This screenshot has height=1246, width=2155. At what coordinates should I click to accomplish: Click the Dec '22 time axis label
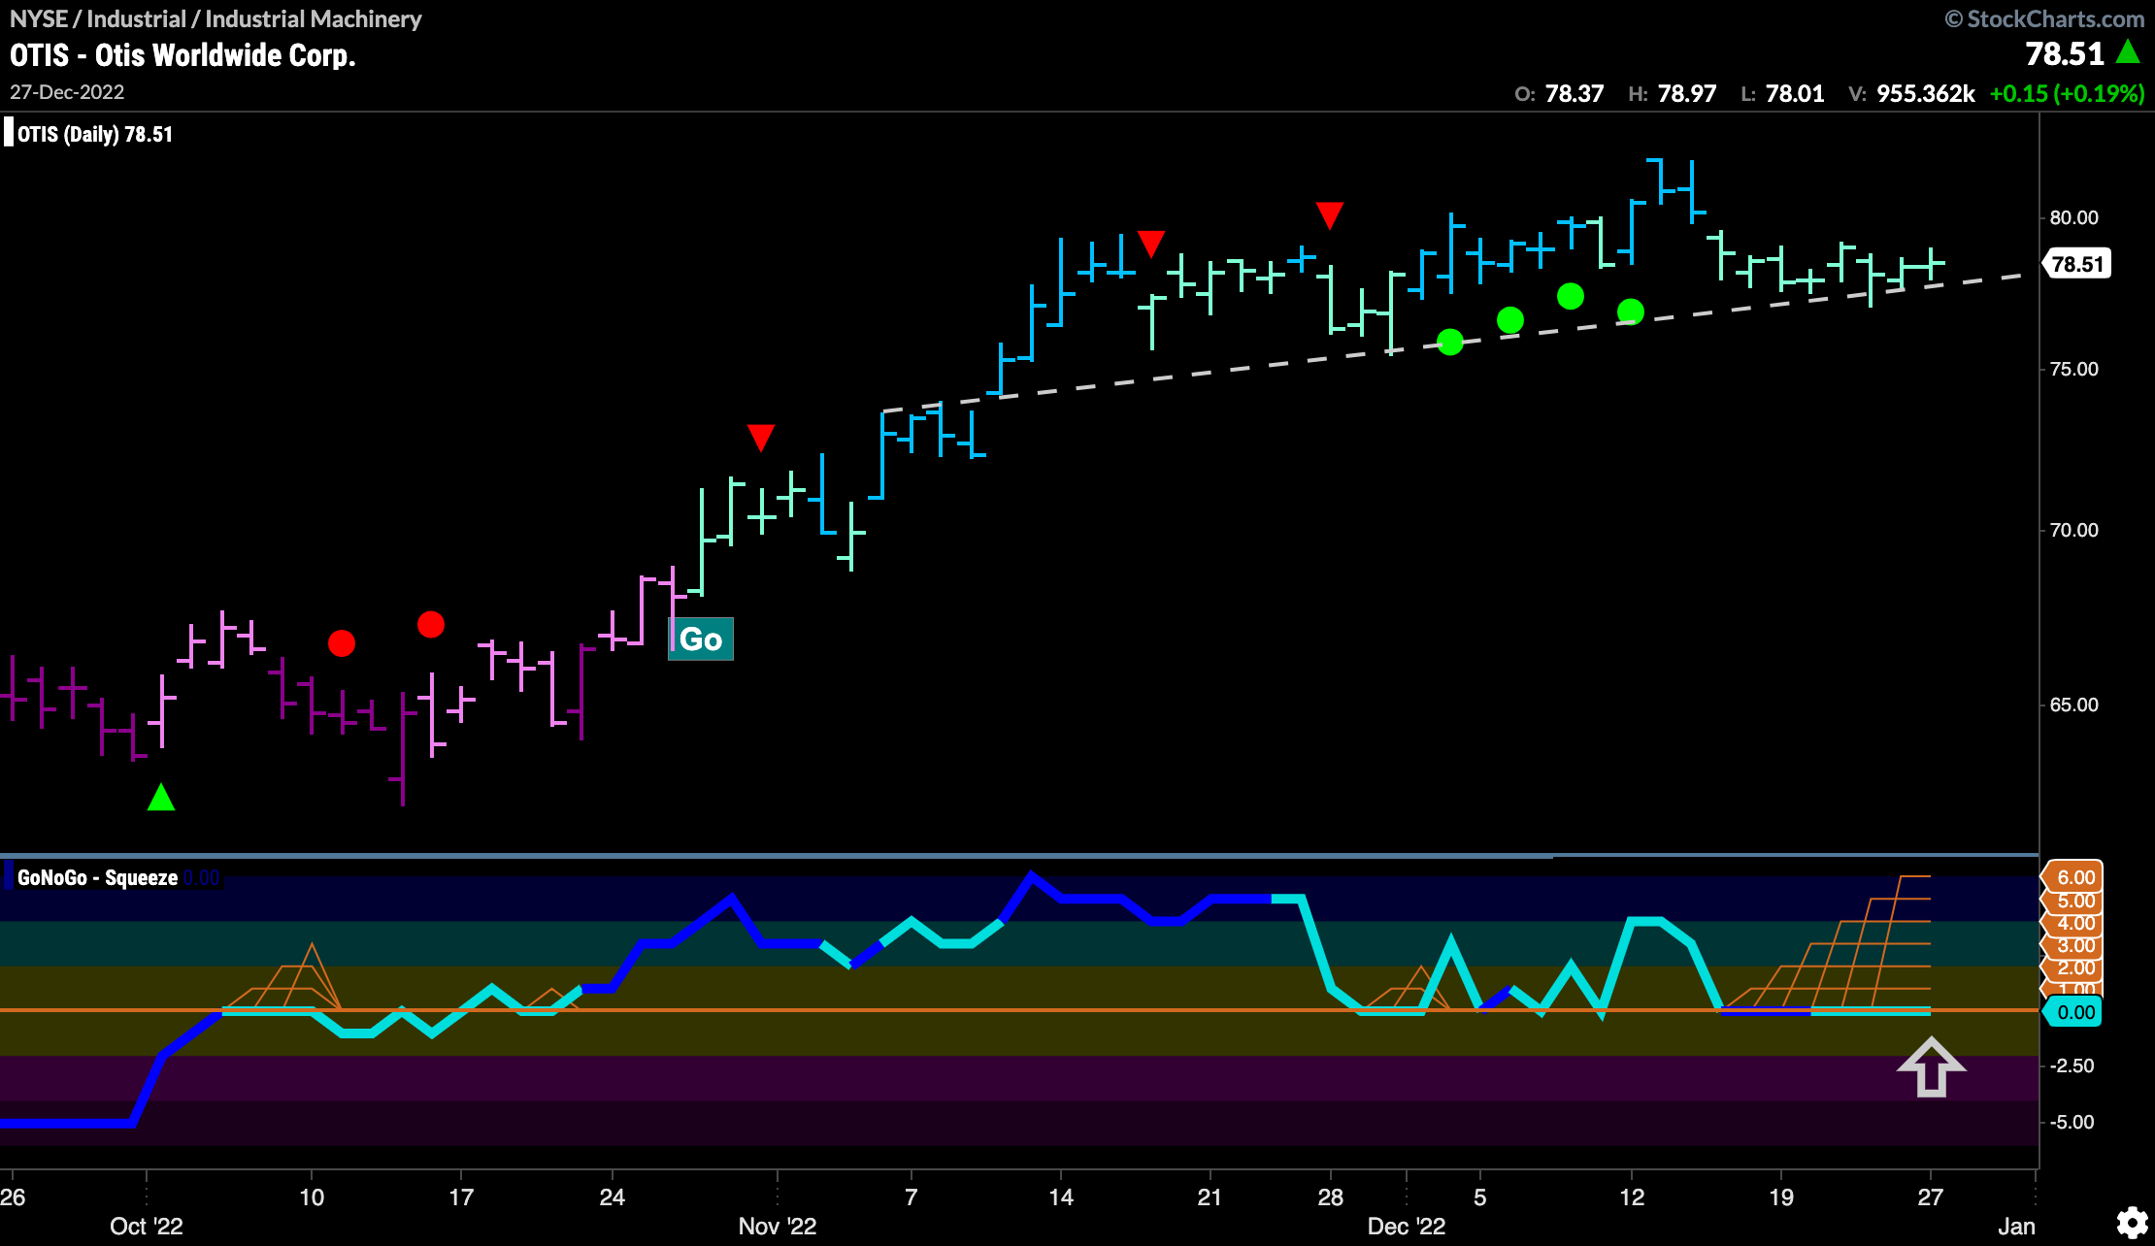coord(1407,1227)
